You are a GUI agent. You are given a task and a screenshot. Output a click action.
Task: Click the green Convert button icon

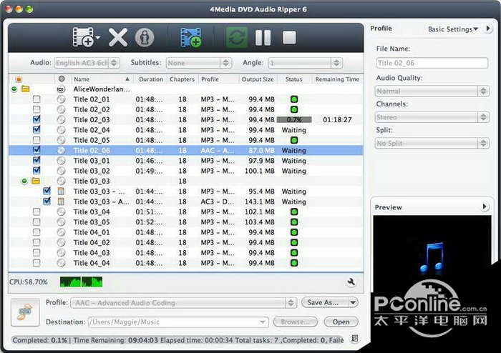(x=237, y=38)
